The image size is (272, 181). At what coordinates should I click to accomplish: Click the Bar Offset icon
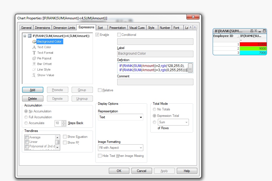pos(34,64)
